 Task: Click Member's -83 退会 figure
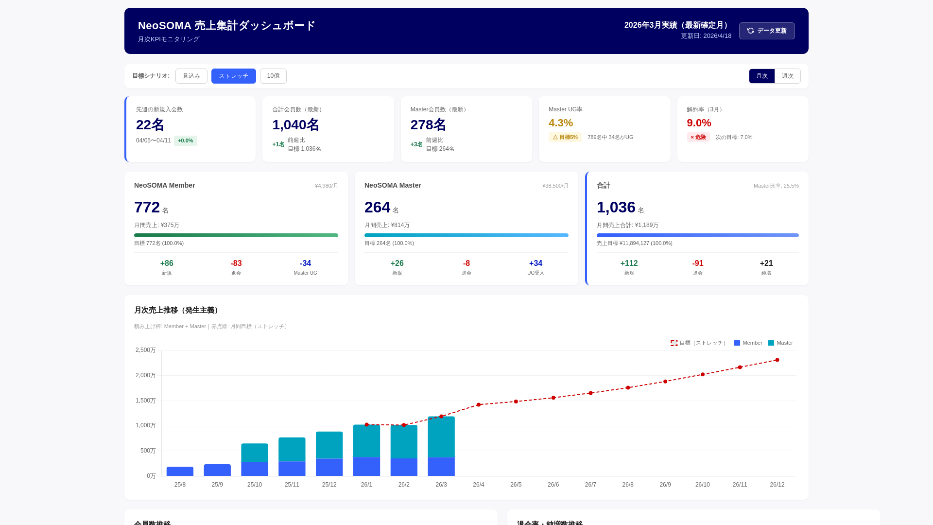[236, 267]
